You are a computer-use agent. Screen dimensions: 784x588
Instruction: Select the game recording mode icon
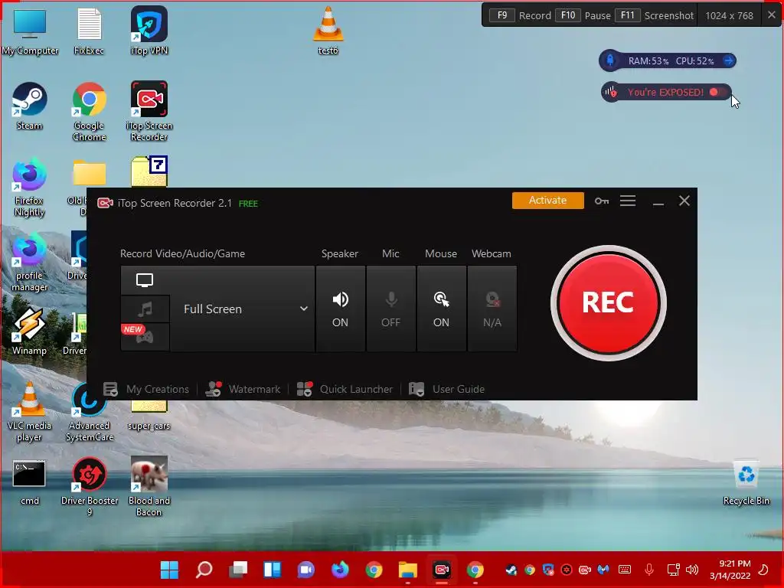(x=145, y=337)
